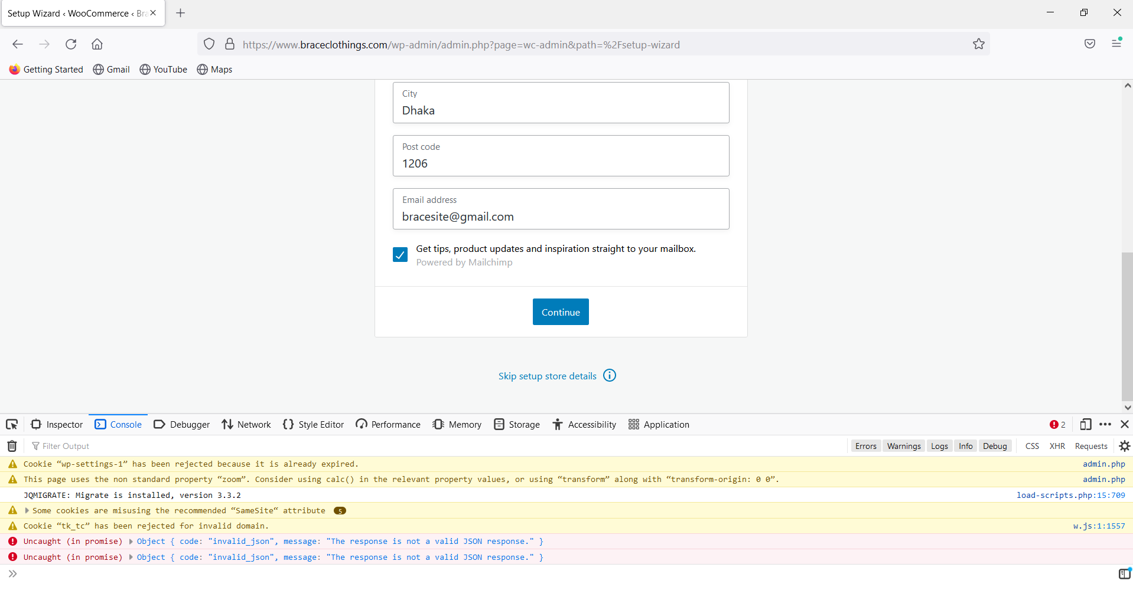This screenshot has width=1133, height=597.
Task: Click the Email address field
Action: coord(561,209)
